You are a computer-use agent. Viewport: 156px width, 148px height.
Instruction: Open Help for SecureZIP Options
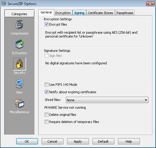click(x=129, y=141)
